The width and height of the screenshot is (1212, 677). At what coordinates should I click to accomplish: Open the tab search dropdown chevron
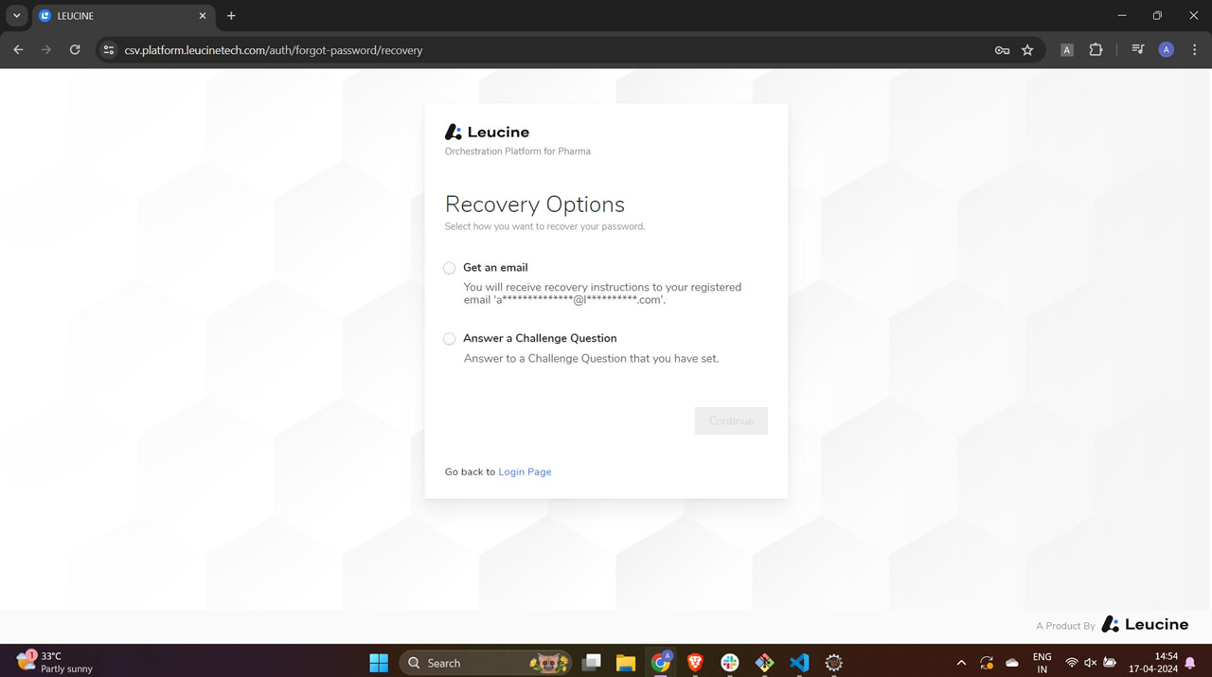click(16, 16)
